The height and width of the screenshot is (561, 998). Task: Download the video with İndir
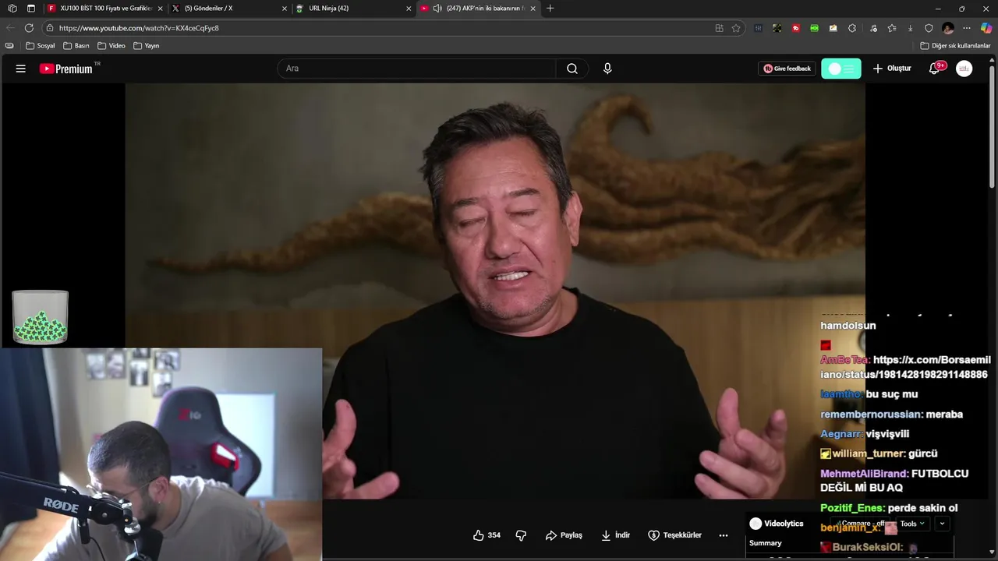[616, 535]
